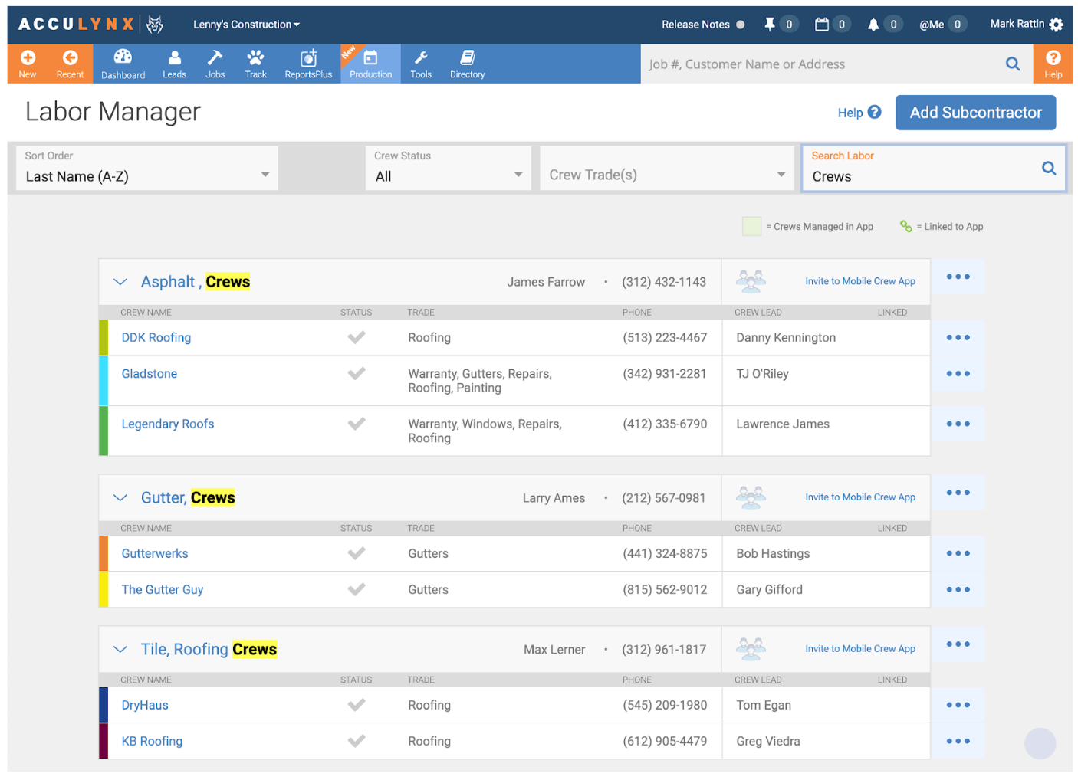Invite Tile, Roofing crews to Mobile Crew App
1078x780 pixels.
tap(860, 649)
